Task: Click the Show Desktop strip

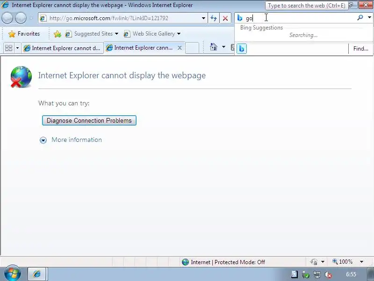Action: tap(370, 274)
